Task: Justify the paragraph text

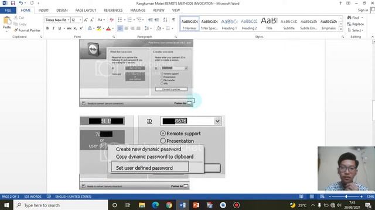Action: tap(138, 29)
